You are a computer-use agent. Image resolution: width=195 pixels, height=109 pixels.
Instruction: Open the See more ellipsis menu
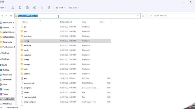tap(85, 8)
